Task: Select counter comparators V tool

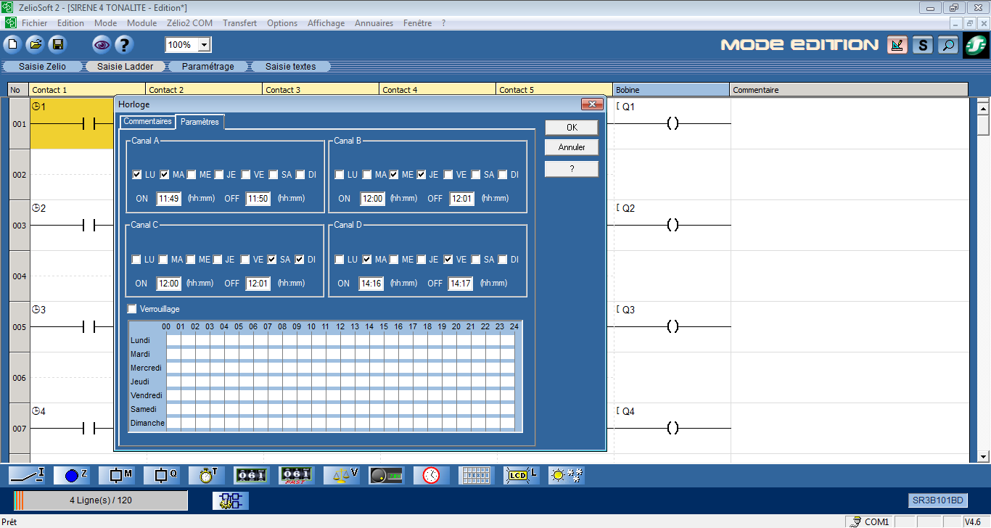Action: pyautogui.click(x=342, y=476)
